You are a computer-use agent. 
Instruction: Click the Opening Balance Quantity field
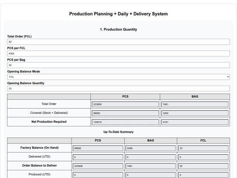(x=118, y=88)
